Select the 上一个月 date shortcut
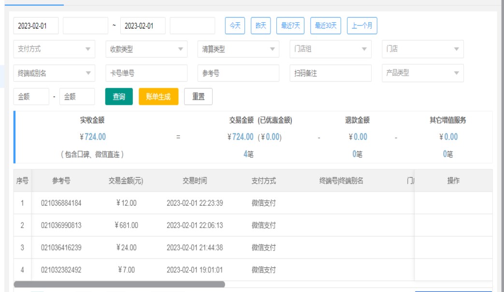This screenshot has width=504, height=292. 362,26
